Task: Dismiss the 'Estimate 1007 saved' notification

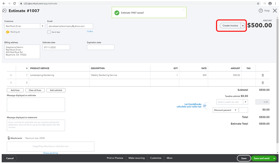Action: (184, 10)
